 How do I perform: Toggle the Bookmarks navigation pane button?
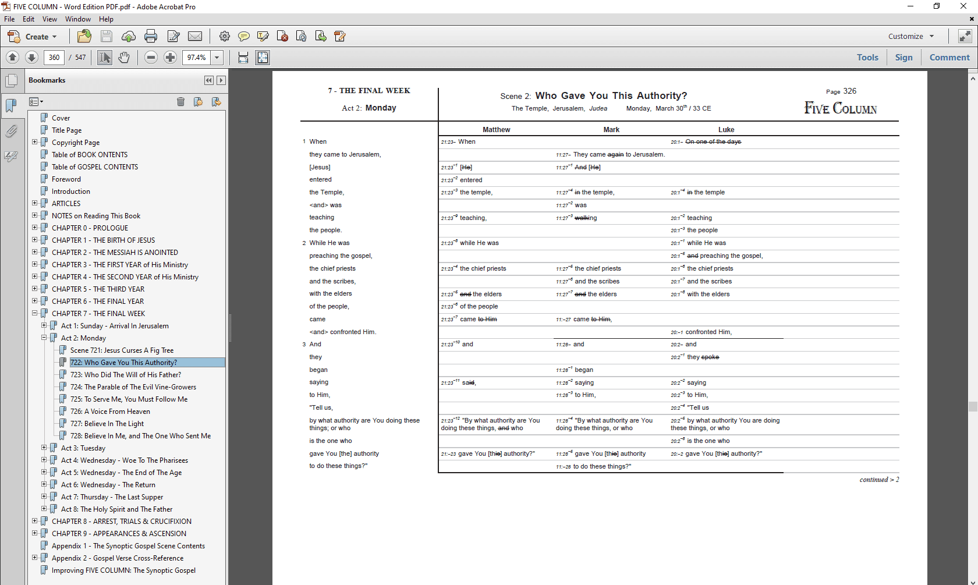[11, 105]
